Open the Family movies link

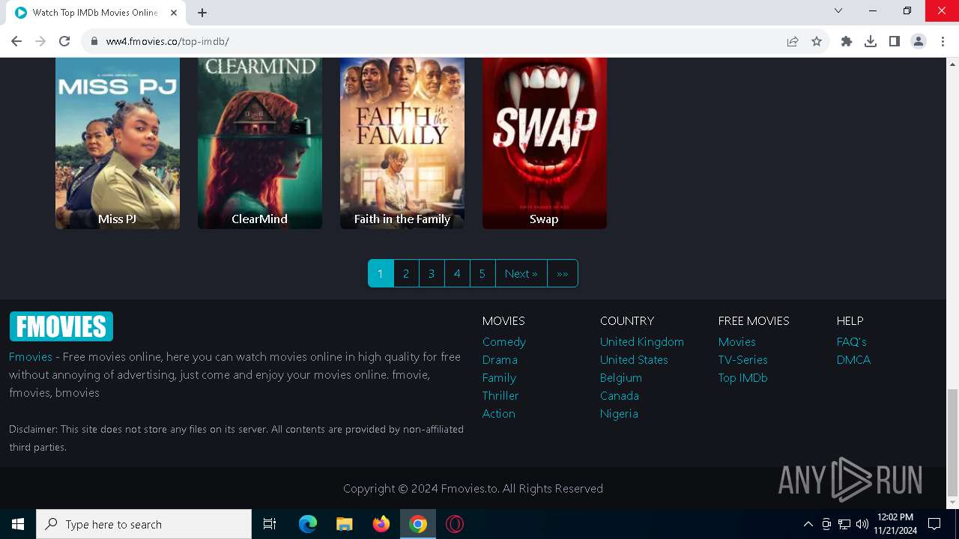[x=499, y=377]
